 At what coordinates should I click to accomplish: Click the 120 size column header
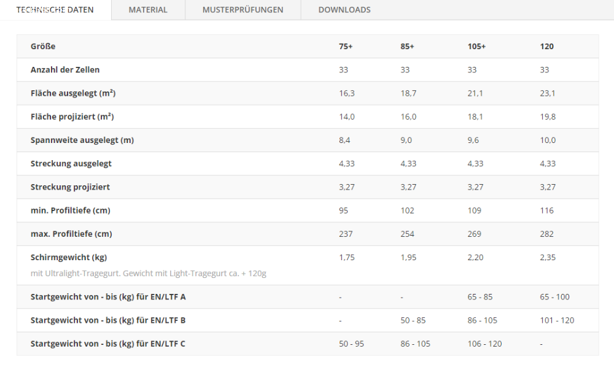pos(546,47)
